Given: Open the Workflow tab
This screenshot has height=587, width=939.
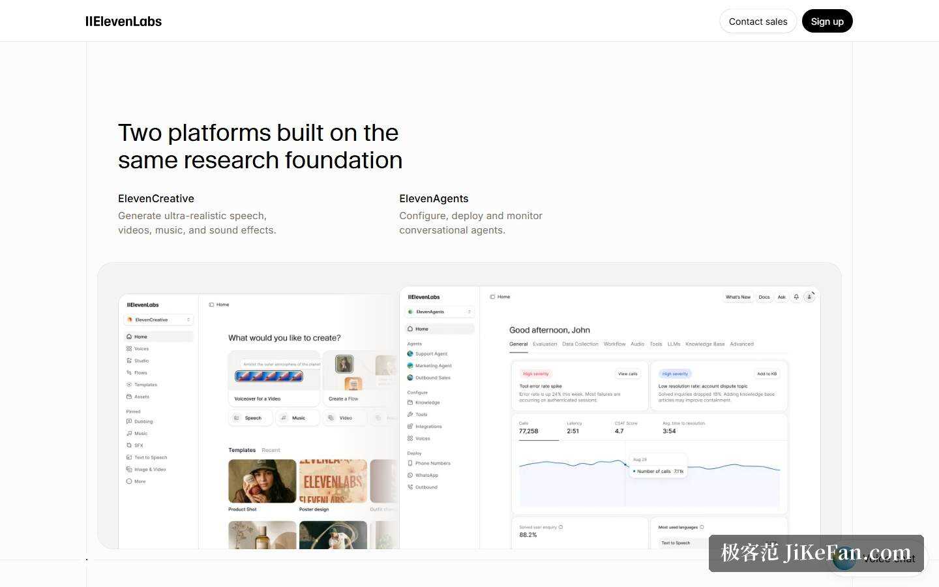Looking at the screenshot, I should click(614, 344).
